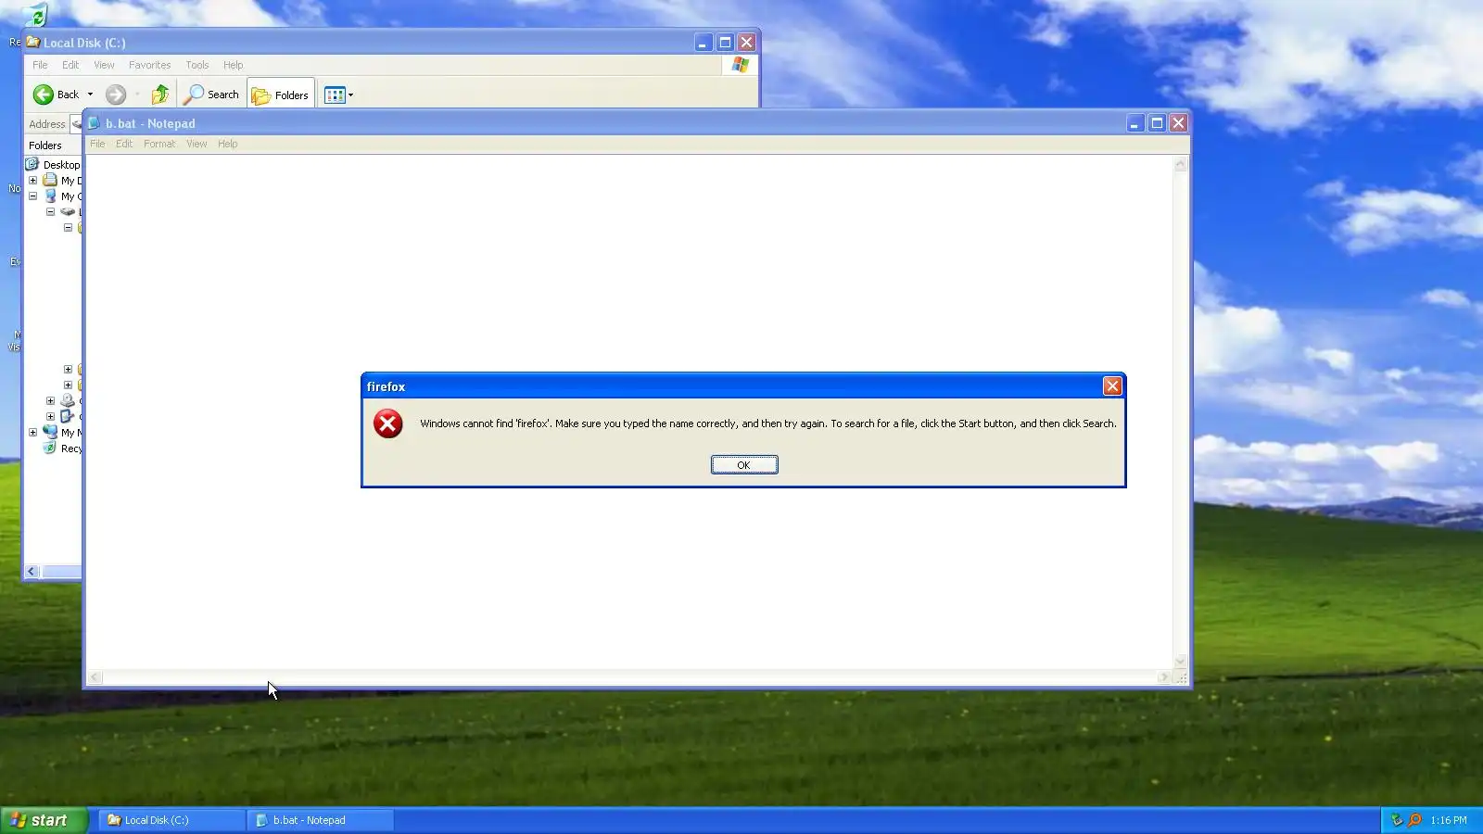Click Notepad's vertical scrollbar down arrow
The width and height of the screenshot is (1483, 834).
[x=1180, y=662]
